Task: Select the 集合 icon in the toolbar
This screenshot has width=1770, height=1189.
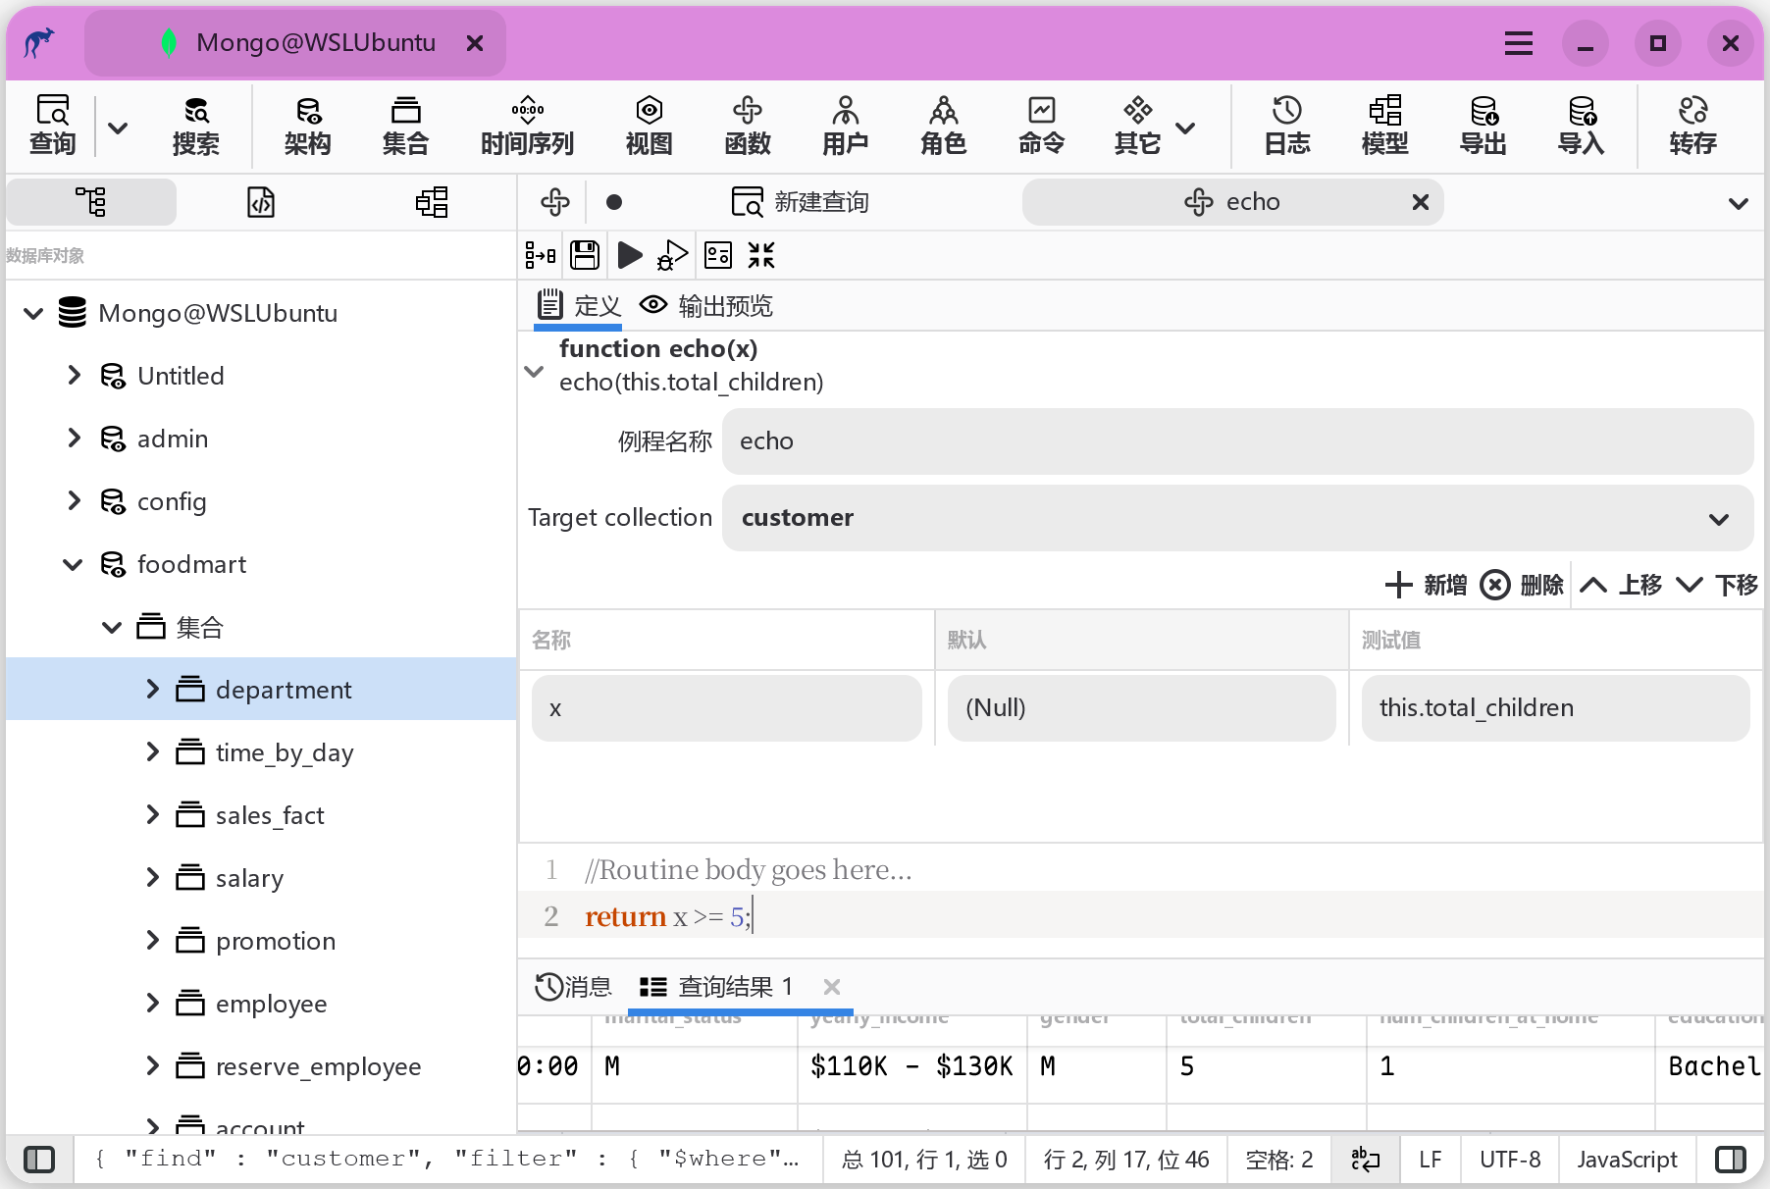Action: coord(405,126)
